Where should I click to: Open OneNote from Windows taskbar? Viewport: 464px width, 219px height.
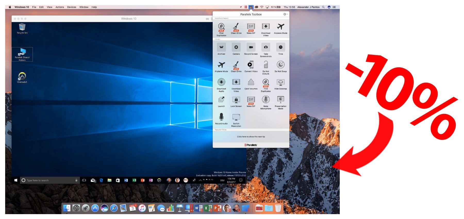[x=151, y=180]
